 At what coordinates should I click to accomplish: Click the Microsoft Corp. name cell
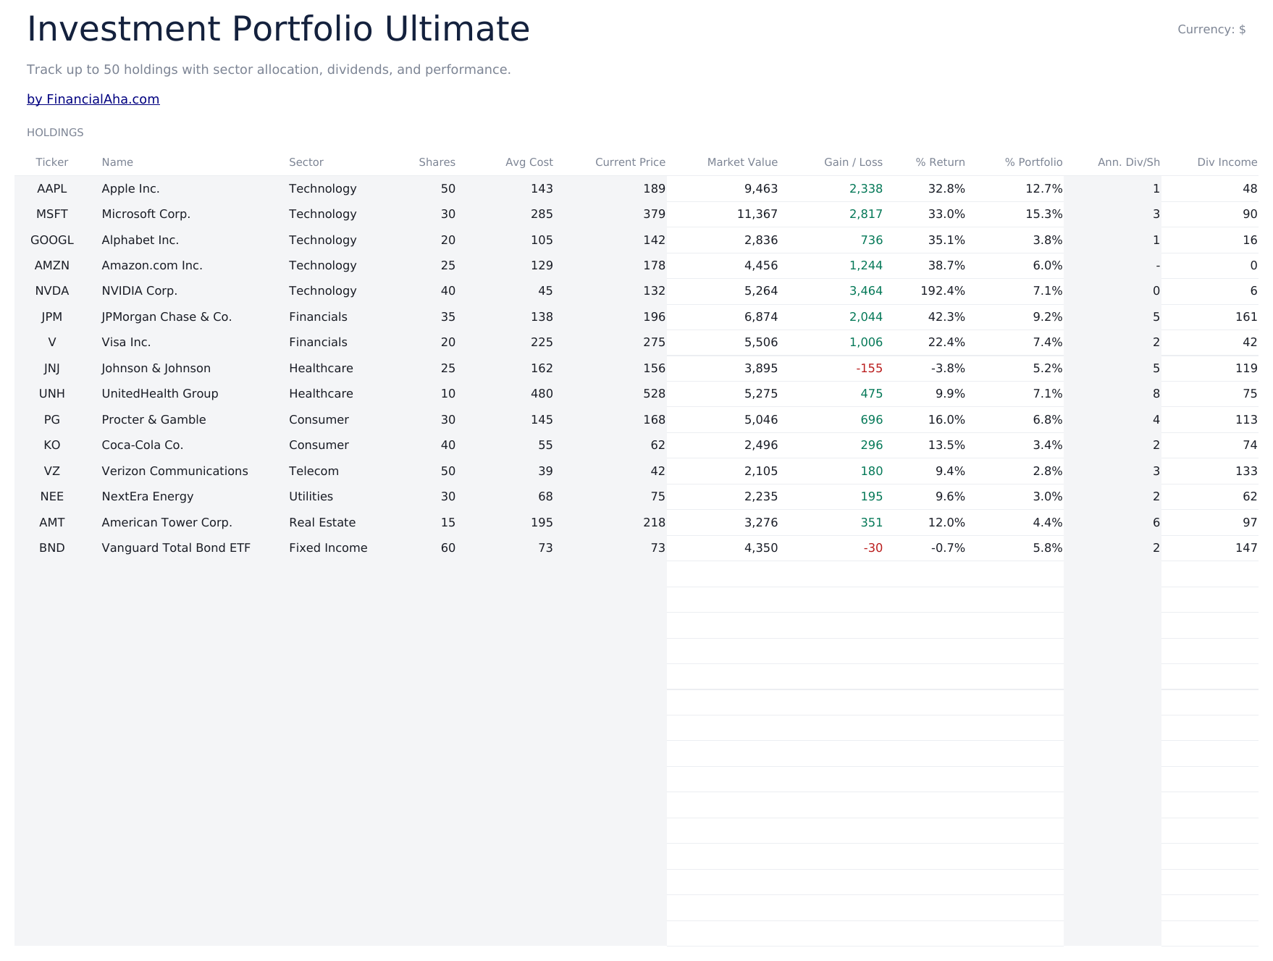click(146, 214)
